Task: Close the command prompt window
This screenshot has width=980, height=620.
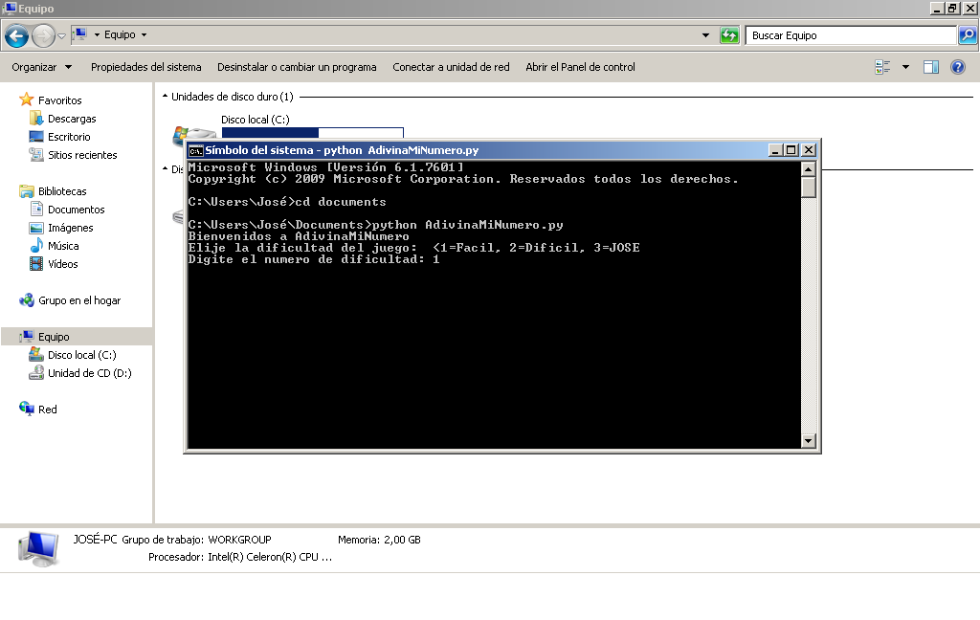Action: pos(808,150)
